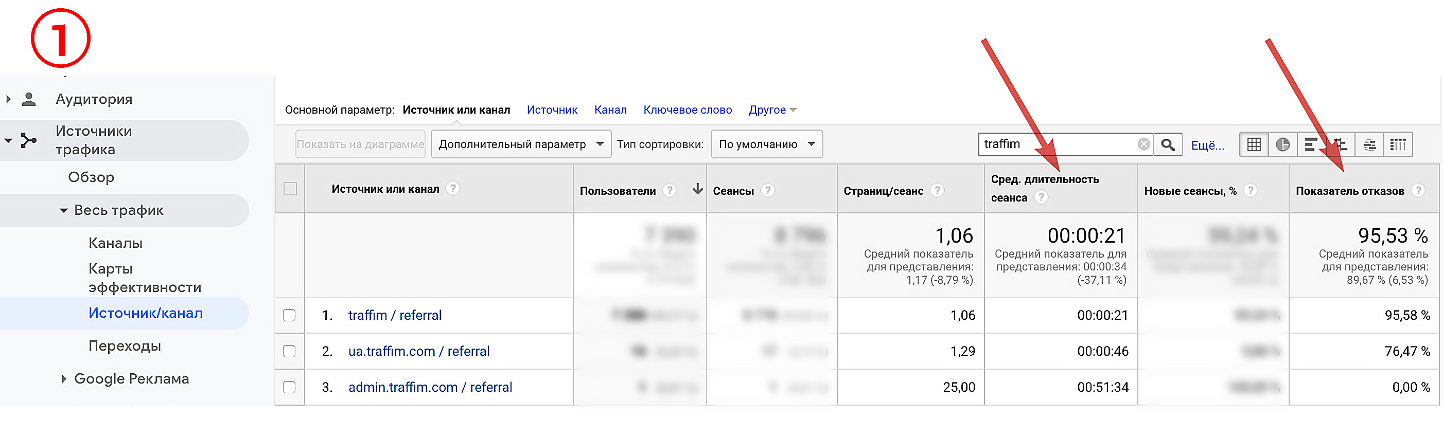
Task: Open the pivot table view
Action: pyautogui.click(x=1398, y=144)
